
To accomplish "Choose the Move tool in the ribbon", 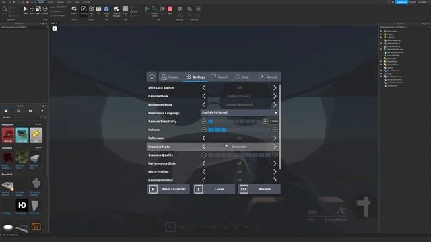I will pyautogui.click(x=32, y=10).
